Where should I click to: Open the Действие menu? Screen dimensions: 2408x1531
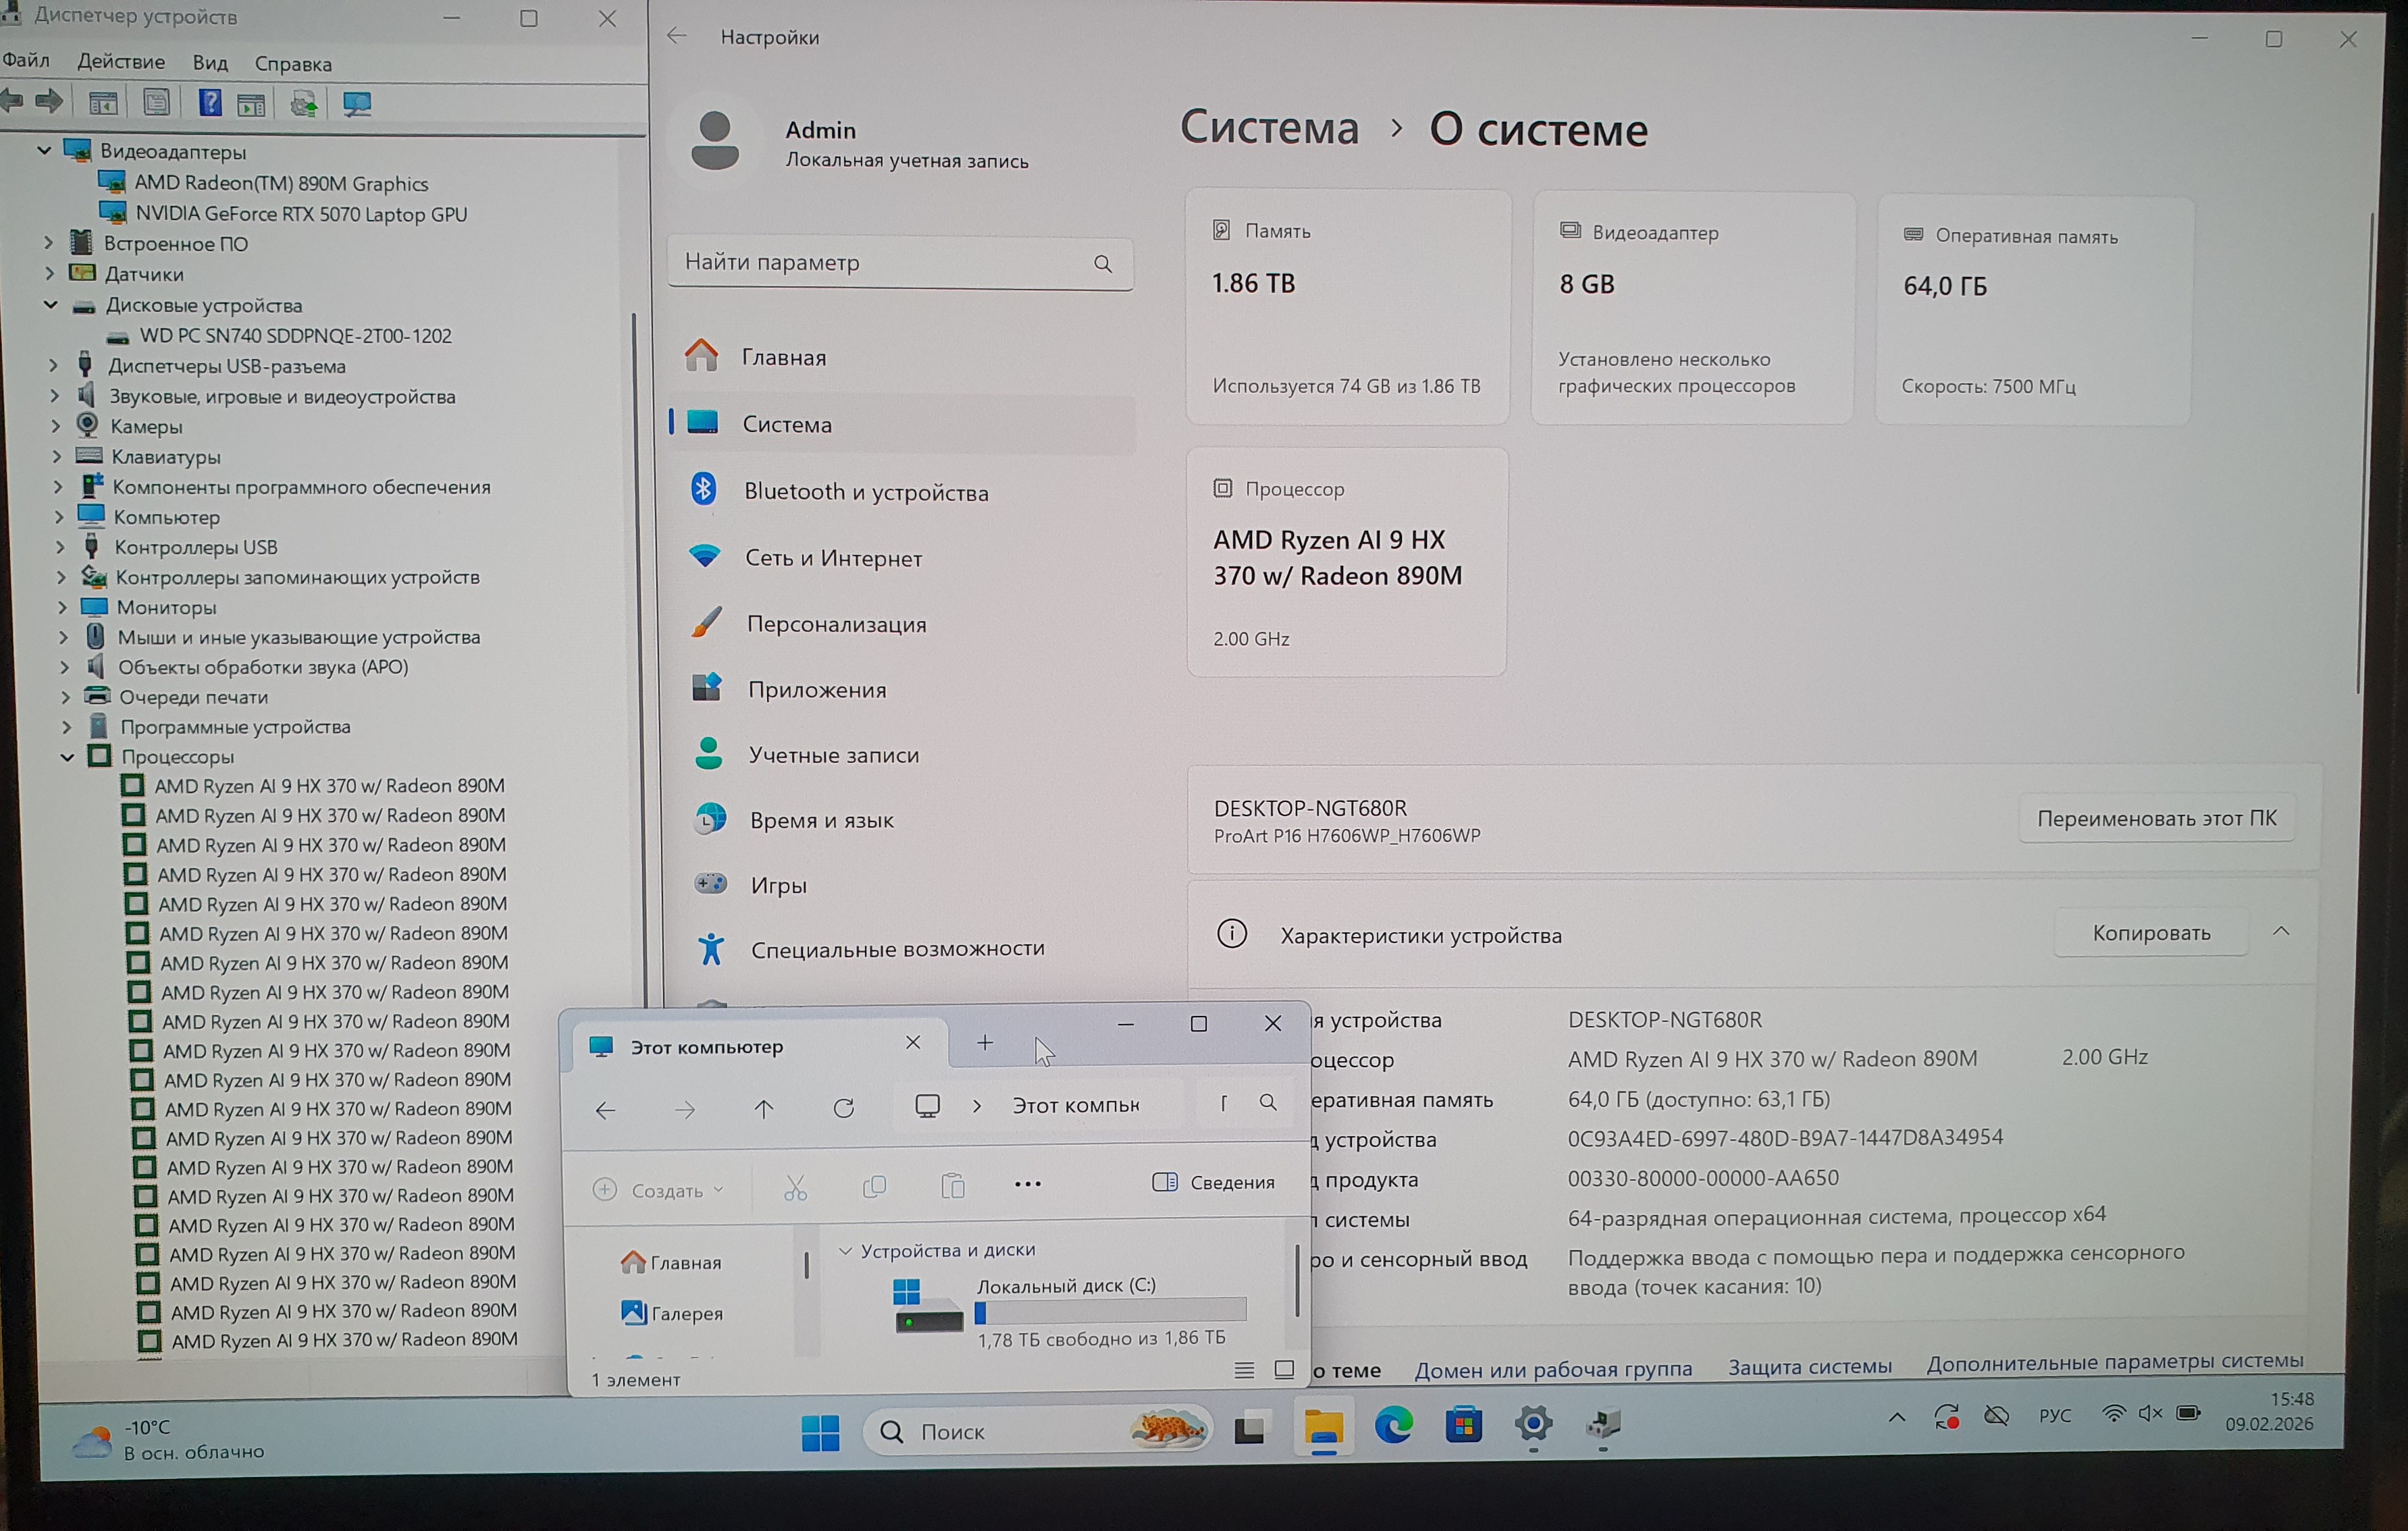coord(121,62)
